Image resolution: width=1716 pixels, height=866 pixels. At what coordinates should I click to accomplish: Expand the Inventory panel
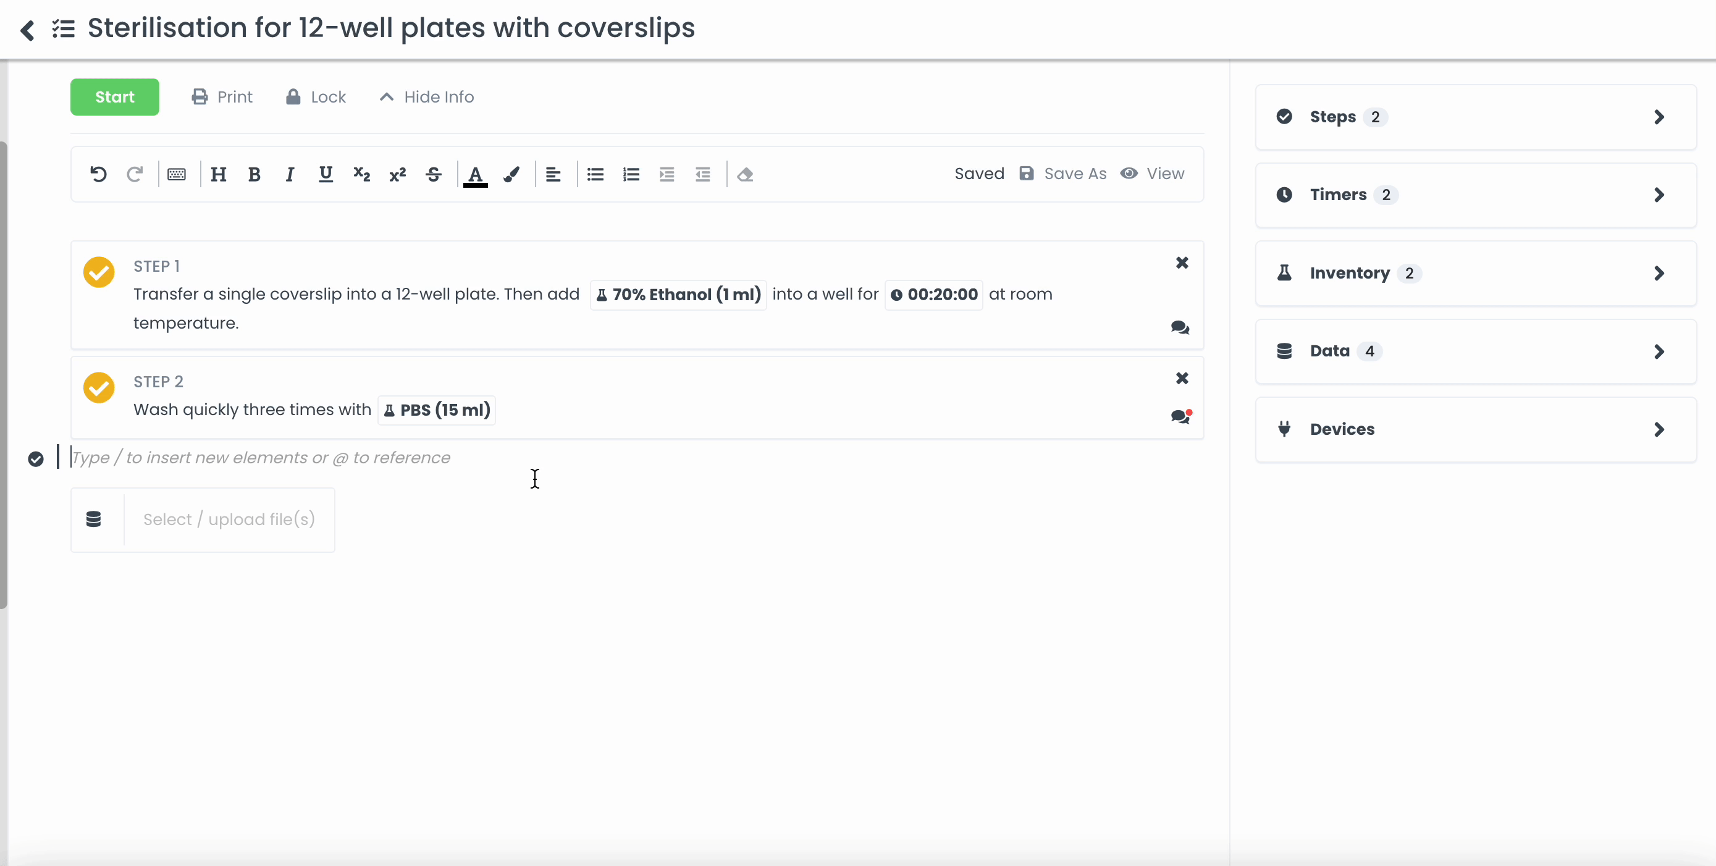click(x=1475, y=273)
